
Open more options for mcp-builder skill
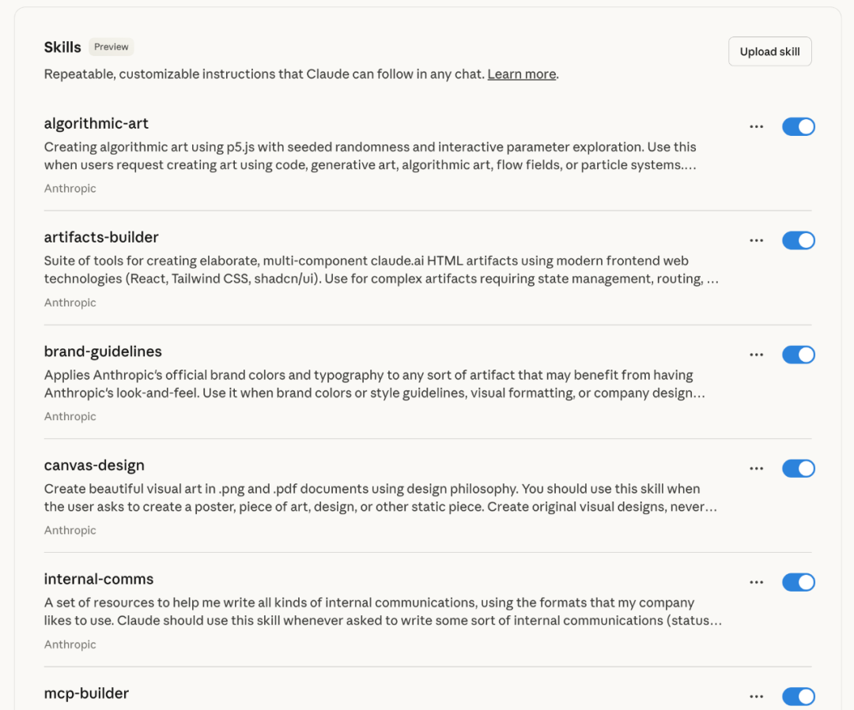(757, 697)
